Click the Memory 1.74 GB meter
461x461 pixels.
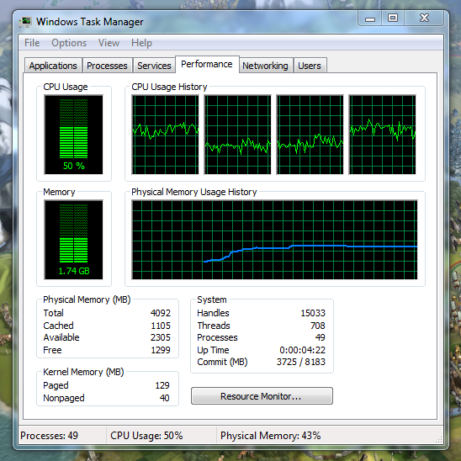73,240
